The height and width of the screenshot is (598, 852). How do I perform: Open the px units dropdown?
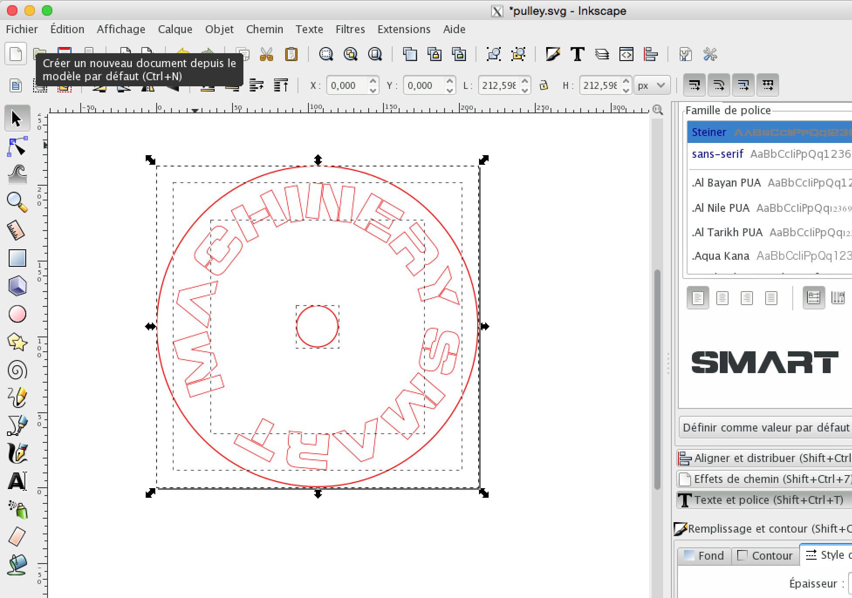(x=651, y=85)
